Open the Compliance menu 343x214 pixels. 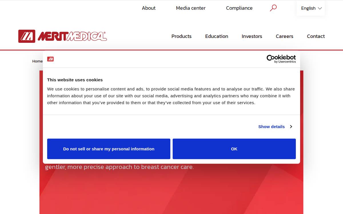[x=239, y=8]
